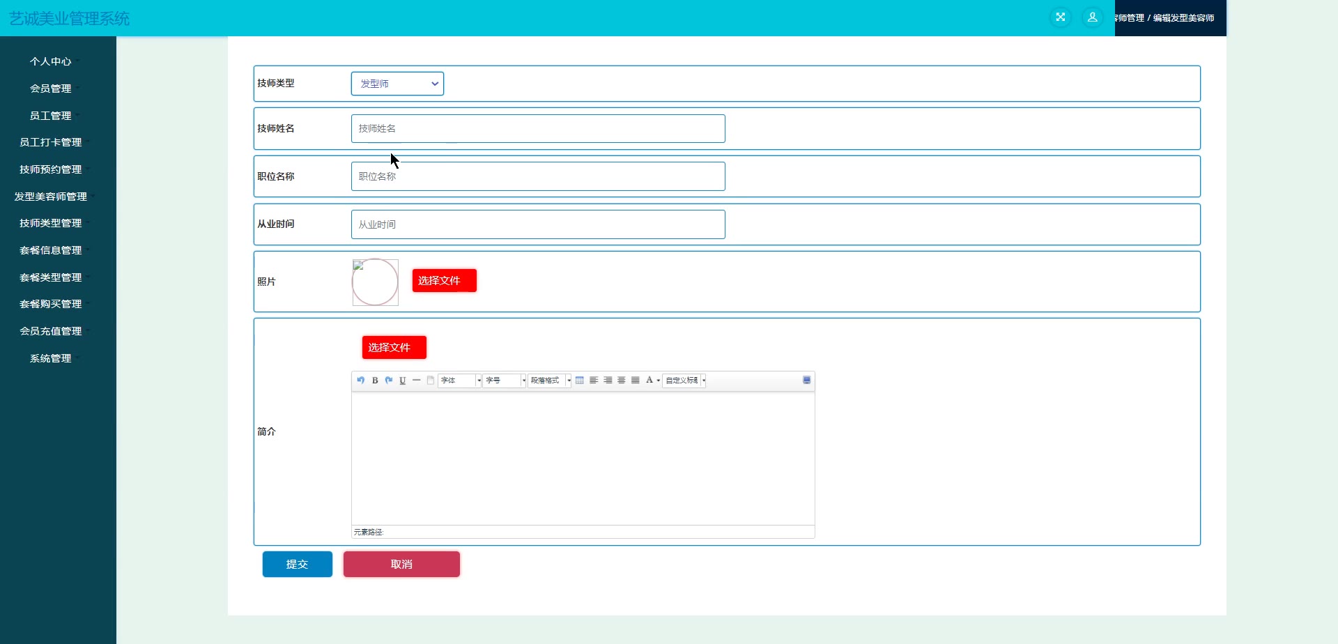Screen dimensions: 1338x644
Task: Toggle underline formatting in the editor
Action: click(403, 381)
